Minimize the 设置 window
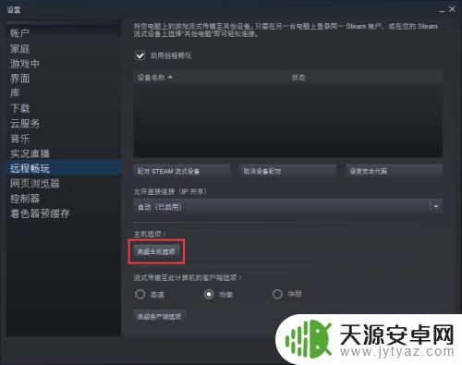The height and width of the screenshot is (365, 462). [442, 10]
